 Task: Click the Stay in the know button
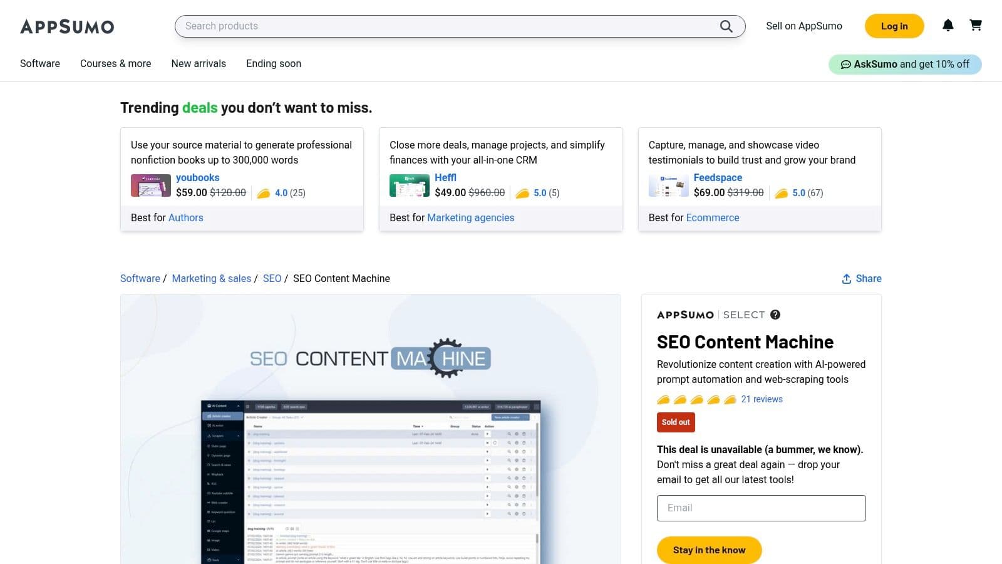coord(709,550)
